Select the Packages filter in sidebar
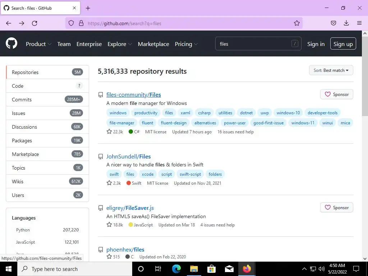 pyautogui.click(x=47, y=141)
